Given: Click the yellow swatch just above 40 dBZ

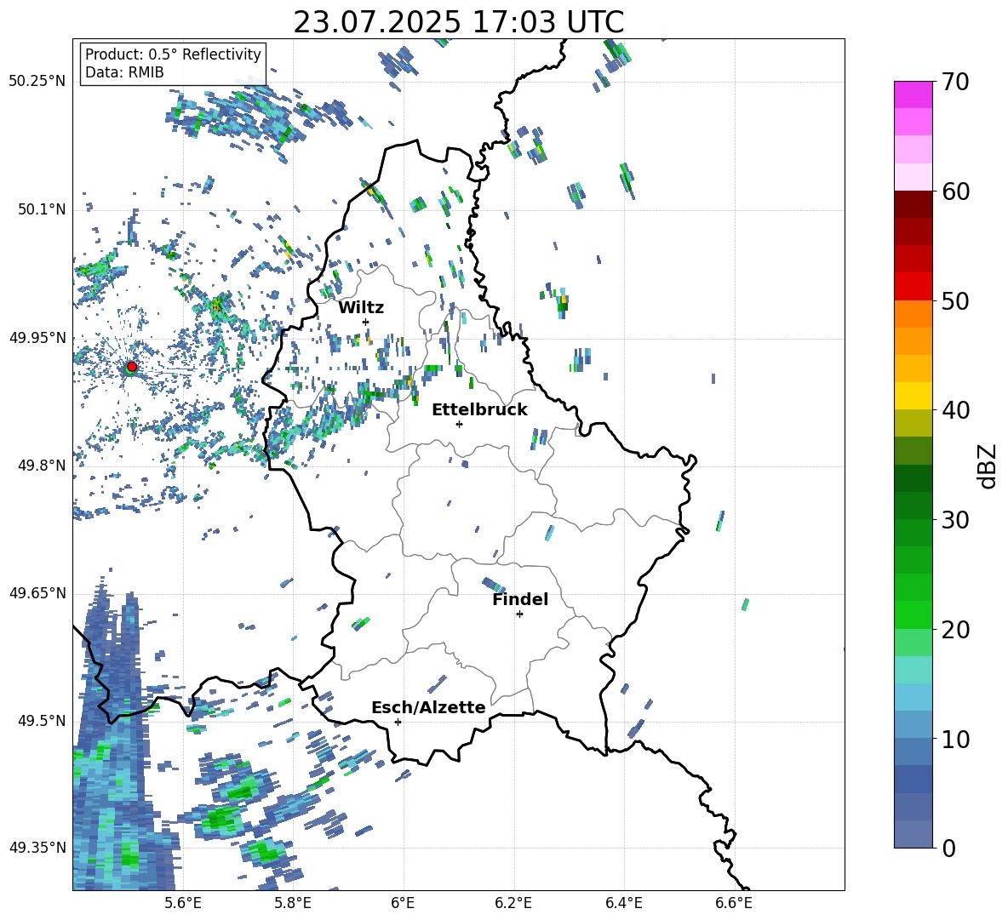Looking at the screenshot, I should coord(913,396).
